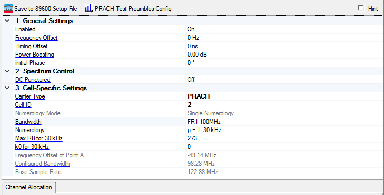Collapse the General Settings section
The image size is (384, 195).
(7, 21)
